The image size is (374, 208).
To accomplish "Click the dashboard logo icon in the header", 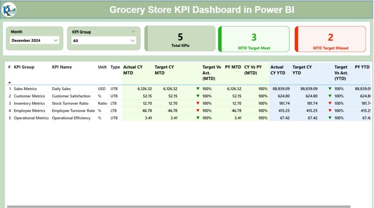I will click(x=9, y=10).
